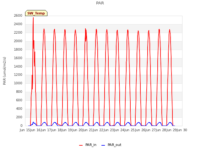Screen dimensions: 201x151
Task: Click the 1800 y-axis tick label
Action: [18, 49]
